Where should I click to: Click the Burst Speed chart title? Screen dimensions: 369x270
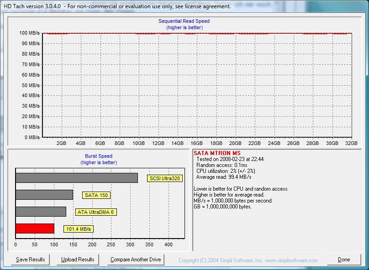(x=99, y=156)
